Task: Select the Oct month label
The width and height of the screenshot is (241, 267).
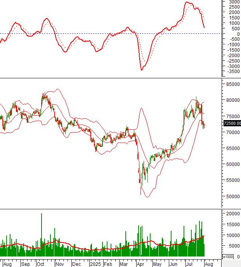Action: tap(40, 264)
